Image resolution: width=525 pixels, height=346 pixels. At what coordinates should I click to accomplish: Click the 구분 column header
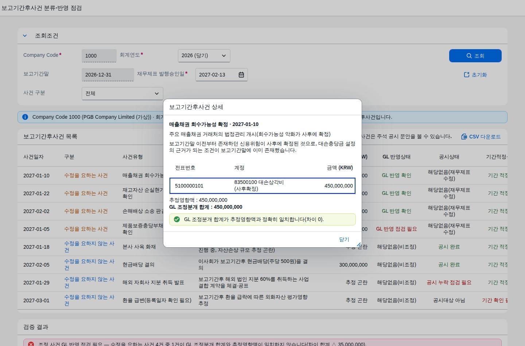(x=69, y=157)
